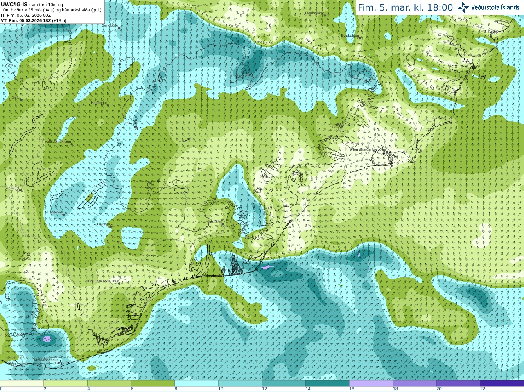Click the 12–14 m/s teal legend swatch
The width and height of the screenshot is (524, 392).
[284, 383]
